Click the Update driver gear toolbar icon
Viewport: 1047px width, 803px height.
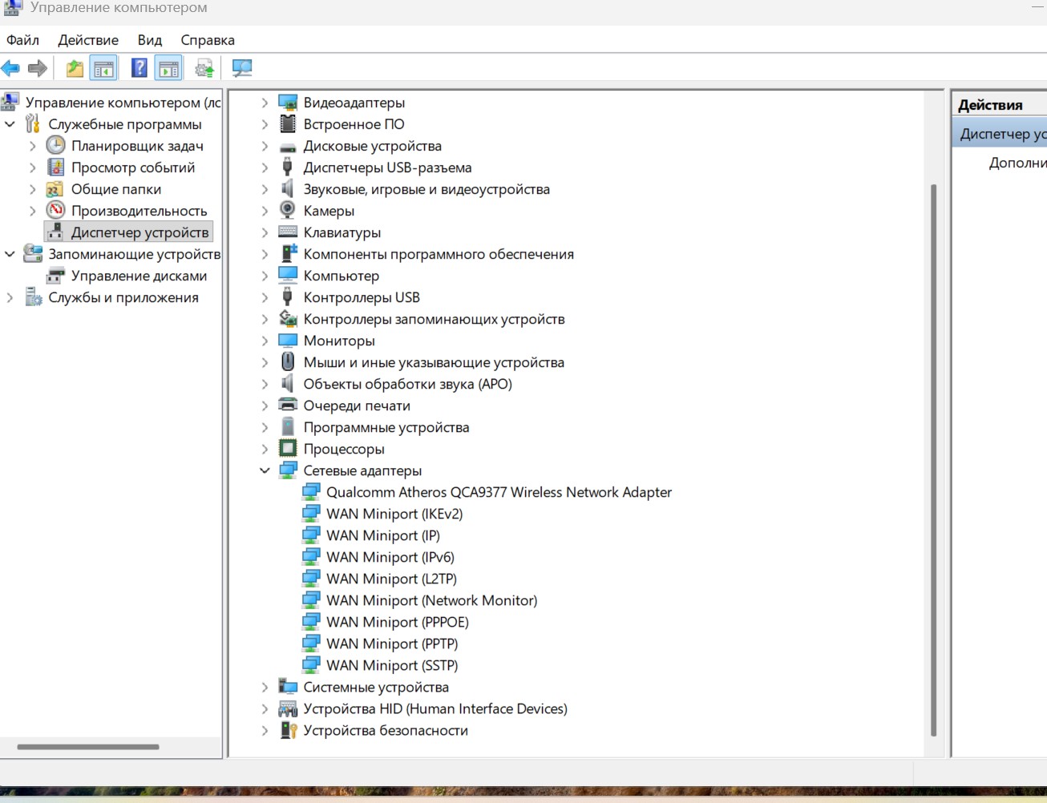(204, 68)
